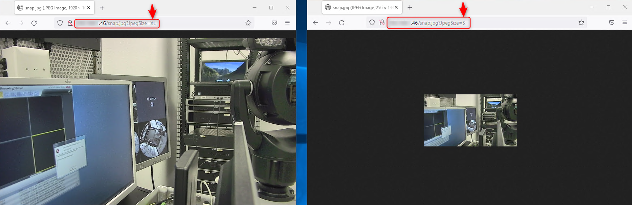Save the XL snapshot page to Pocket

274,23
